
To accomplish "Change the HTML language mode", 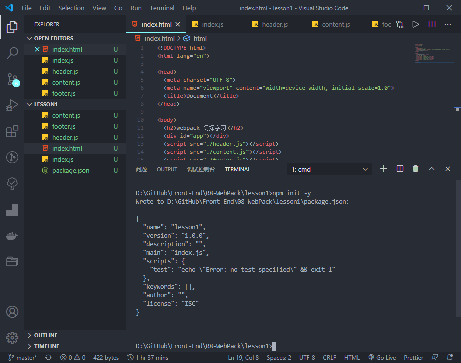I will tap(352, 357).
